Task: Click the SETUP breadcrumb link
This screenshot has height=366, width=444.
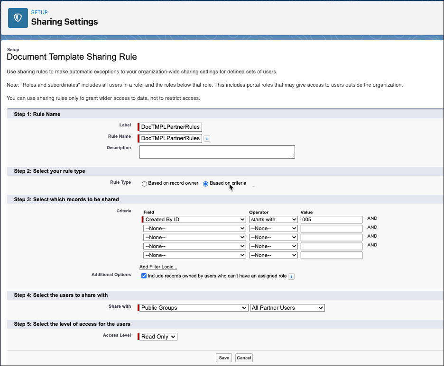Action: tap(39, 12)
